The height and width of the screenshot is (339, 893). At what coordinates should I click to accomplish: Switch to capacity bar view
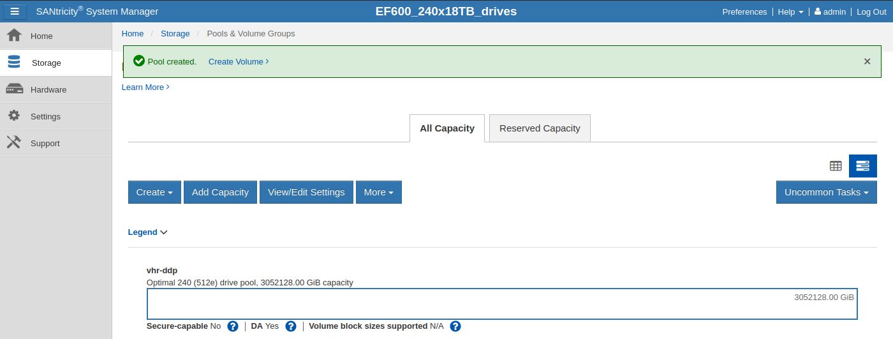(x=862, y=166)
